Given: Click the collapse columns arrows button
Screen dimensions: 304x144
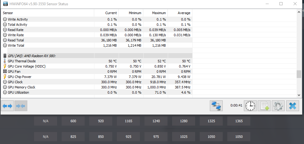Looking at the screenshot, I should (x=21, y=106).
